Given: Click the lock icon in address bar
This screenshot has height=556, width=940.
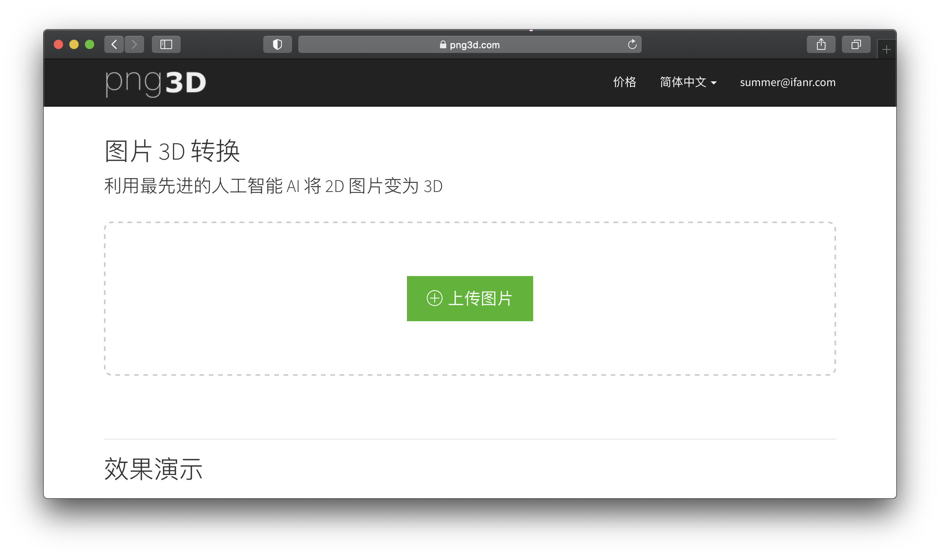Looking at the screenshot, I should (443, 45).
